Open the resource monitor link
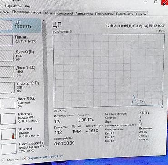The height and width of the screenshot is (165, 168). [45, 157]
